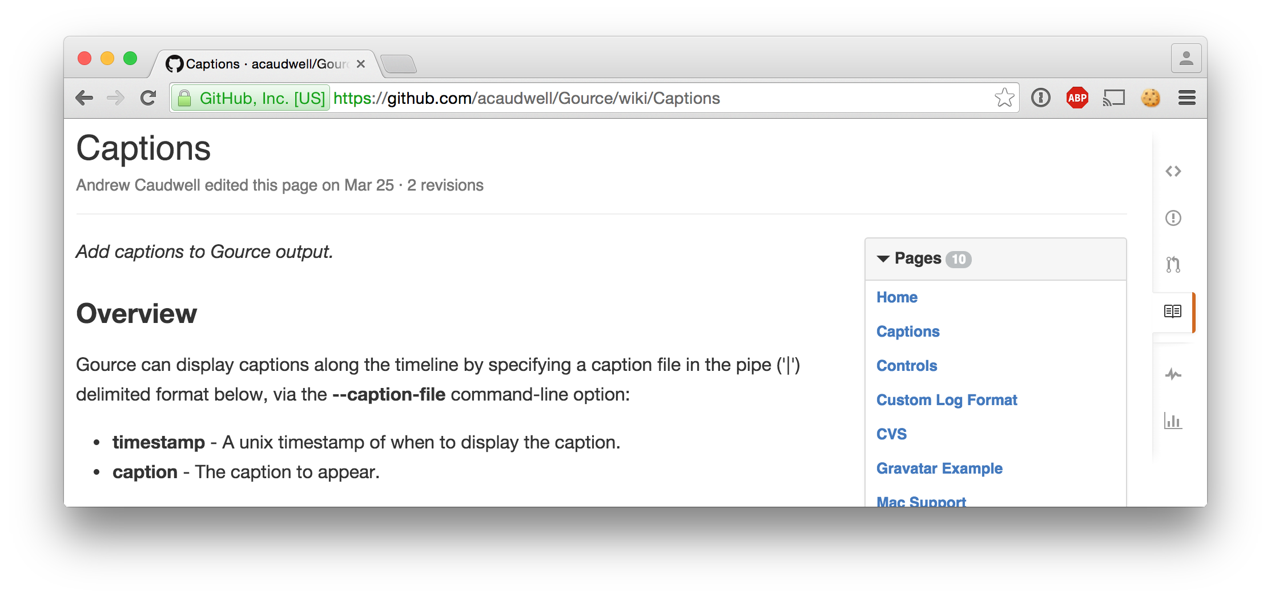Bookmark this page with the star icon
Viewport: 1271px width, 598px height.
pyautogui.click(x=1004, y=98)
